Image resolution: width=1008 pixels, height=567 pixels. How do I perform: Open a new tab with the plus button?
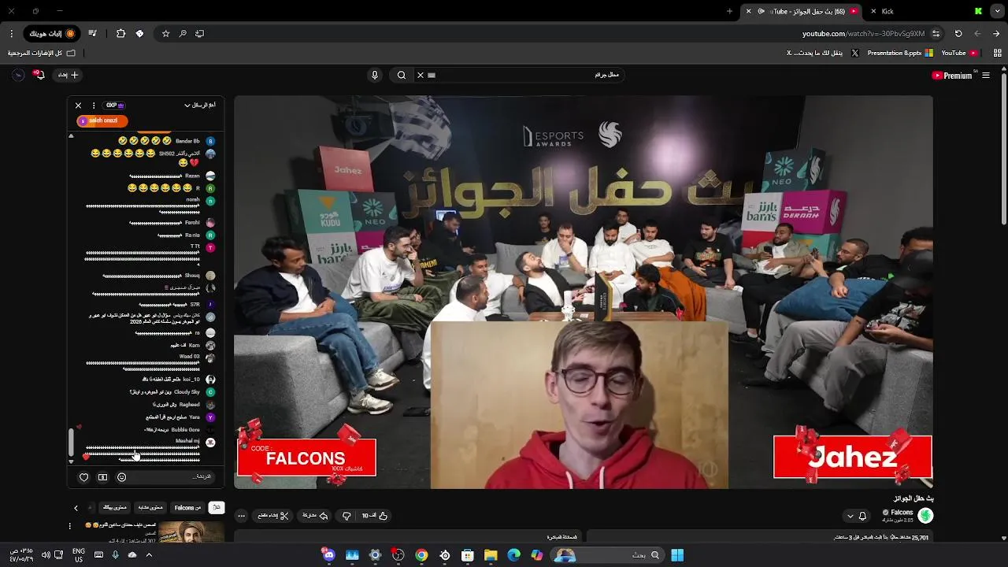click(x=729, y=11)
